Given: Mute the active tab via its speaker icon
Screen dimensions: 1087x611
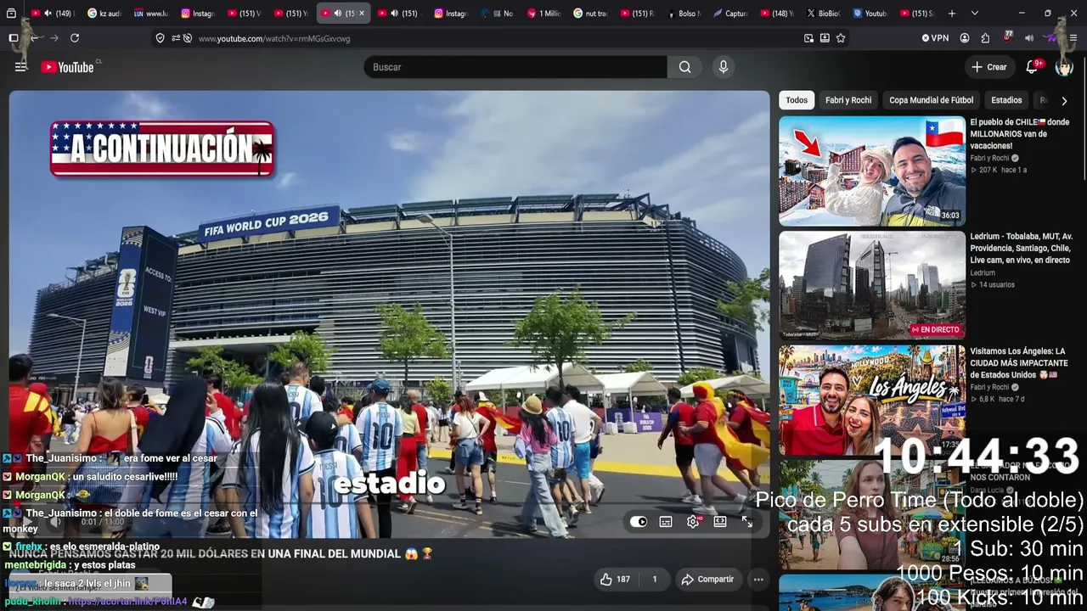Looking at the screenshot, I should pyautogui.click(x=337, y=14).
